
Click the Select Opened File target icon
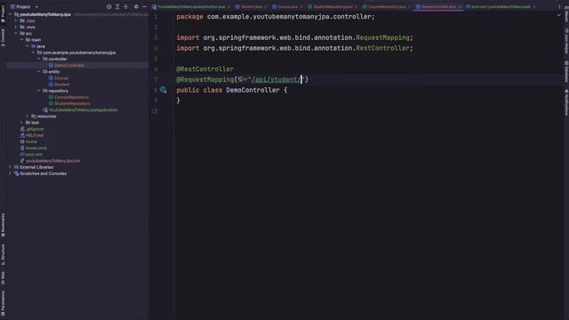[x=108, y=6]
